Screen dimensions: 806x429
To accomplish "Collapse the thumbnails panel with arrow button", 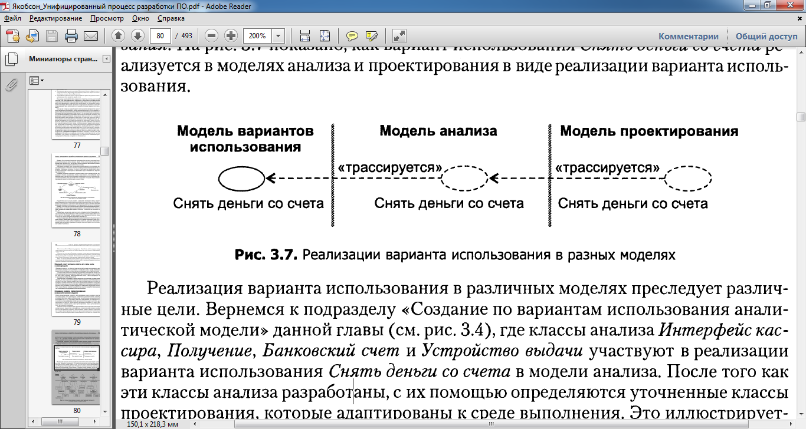I will pos(106,59).
